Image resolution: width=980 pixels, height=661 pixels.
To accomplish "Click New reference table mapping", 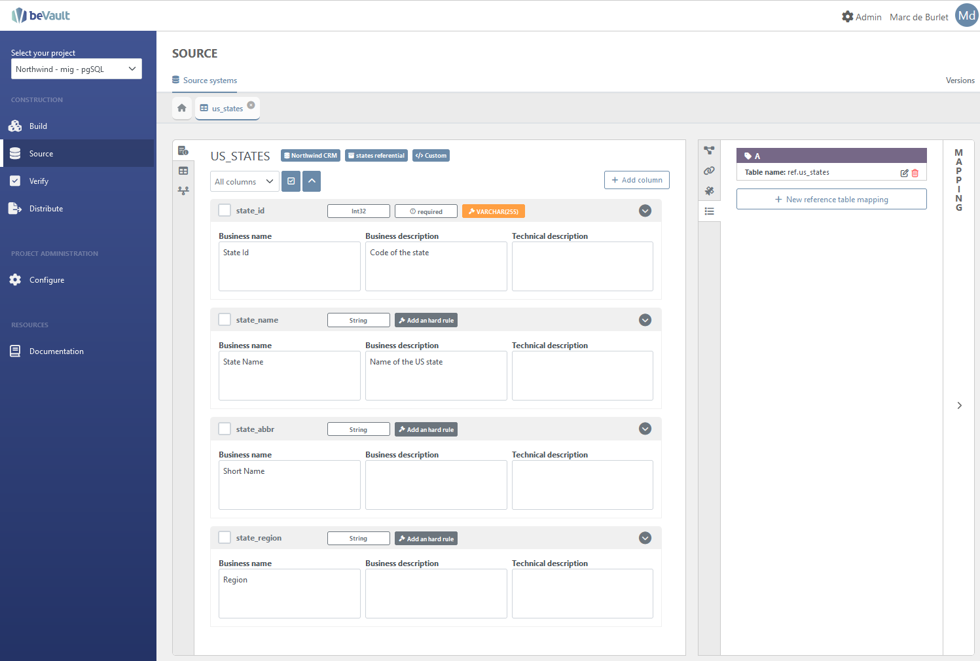I will coord(831,200).
